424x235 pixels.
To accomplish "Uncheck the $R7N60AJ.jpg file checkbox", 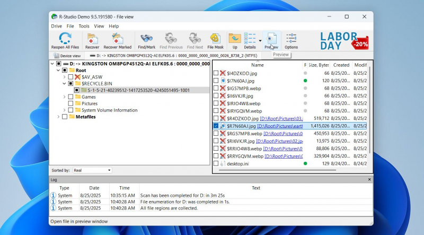I will [x=216, y=126].
